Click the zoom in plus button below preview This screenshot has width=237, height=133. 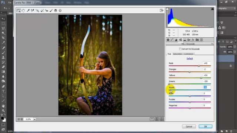pos(21,119)
